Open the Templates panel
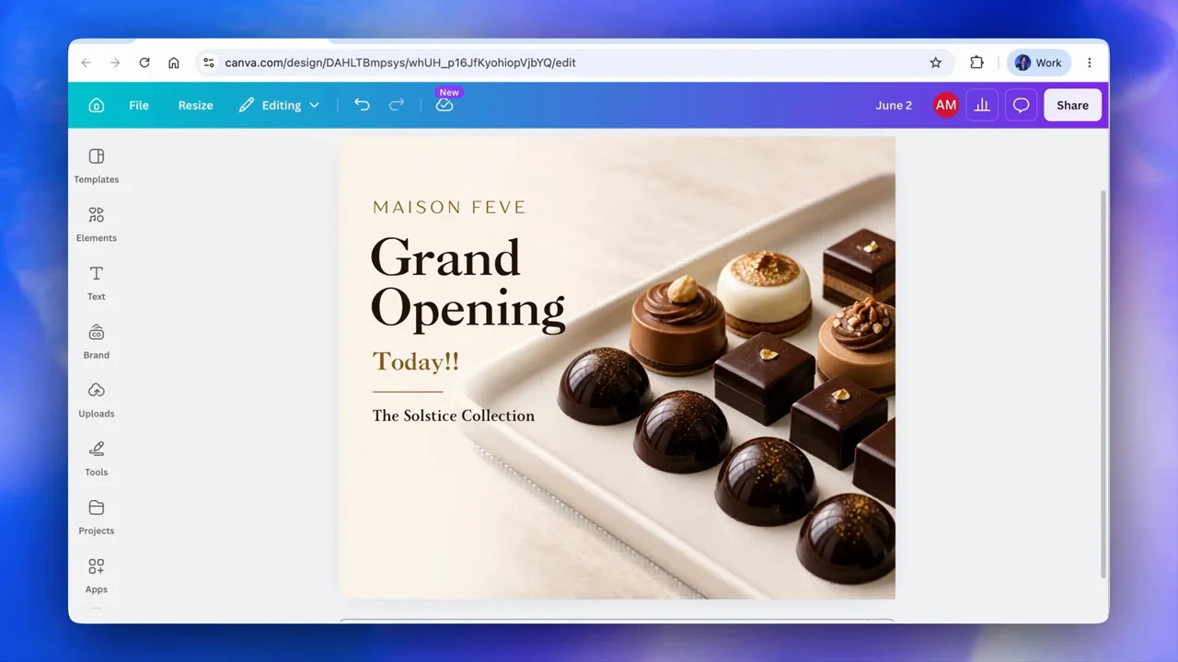1178x662 pixels. (97, 165)
